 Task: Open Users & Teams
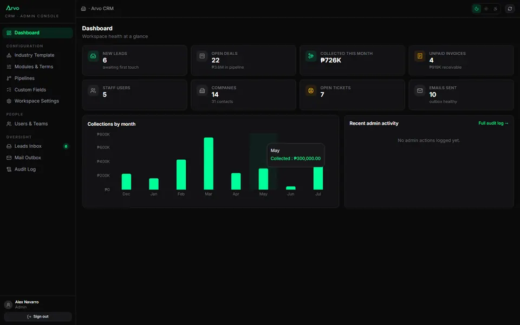37,123
